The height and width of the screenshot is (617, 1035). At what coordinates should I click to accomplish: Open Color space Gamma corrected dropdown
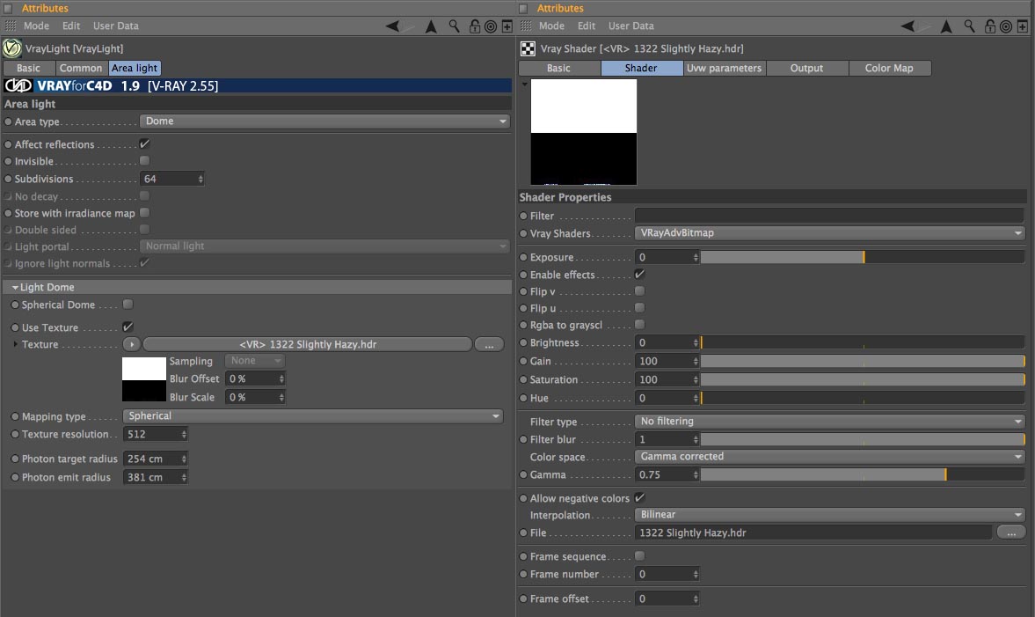(x=830, y=457)
